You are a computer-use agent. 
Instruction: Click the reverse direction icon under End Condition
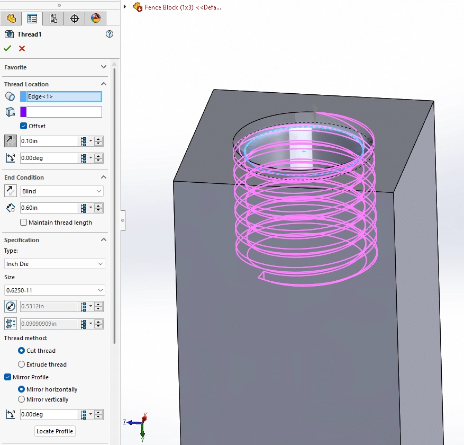coord(11,190)
